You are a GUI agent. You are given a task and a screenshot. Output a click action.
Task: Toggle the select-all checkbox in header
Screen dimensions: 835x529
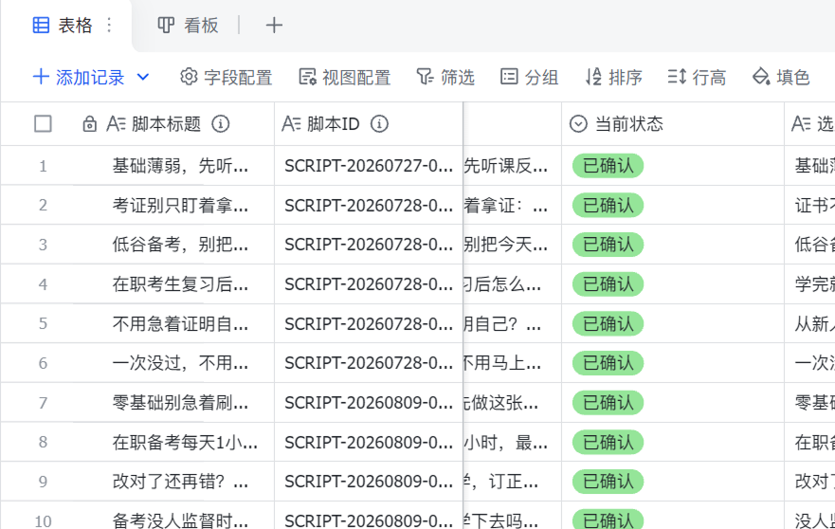43,123
